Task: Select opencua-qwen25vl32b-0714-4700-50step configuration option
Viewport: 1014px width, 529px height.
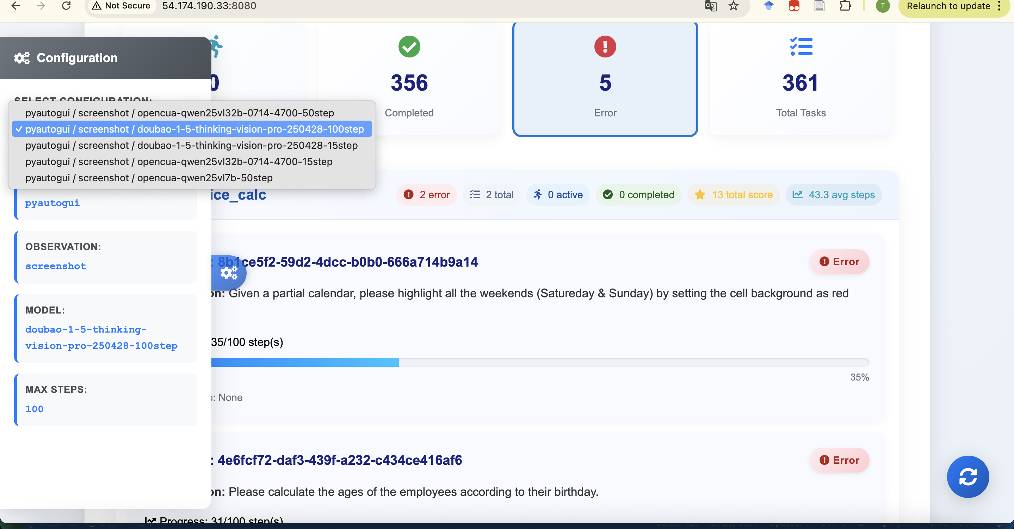Action: [x=179, y=113]
